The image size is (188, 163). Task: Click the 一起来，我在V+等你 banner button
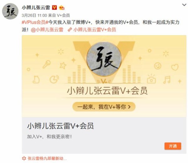[104, 107]
